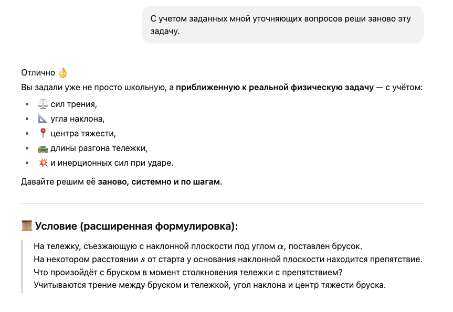Click the collision explosion emoji

tap(43, 163)
